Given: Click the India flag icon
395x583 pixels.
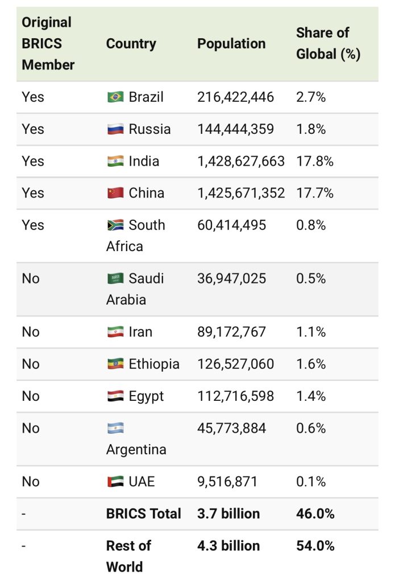Looking at the screenshot, I should 115,161.
